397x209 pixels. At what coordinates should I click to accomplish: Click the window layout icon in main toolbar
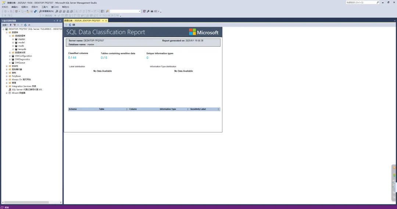pyautogui.click(x=156, y=11)
